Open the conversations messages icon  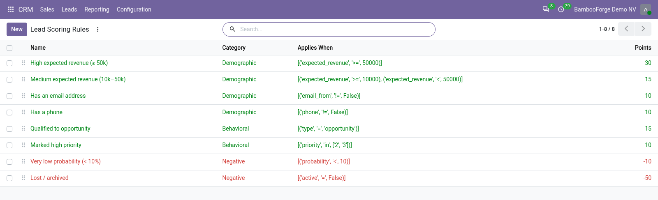pos(546,9)
